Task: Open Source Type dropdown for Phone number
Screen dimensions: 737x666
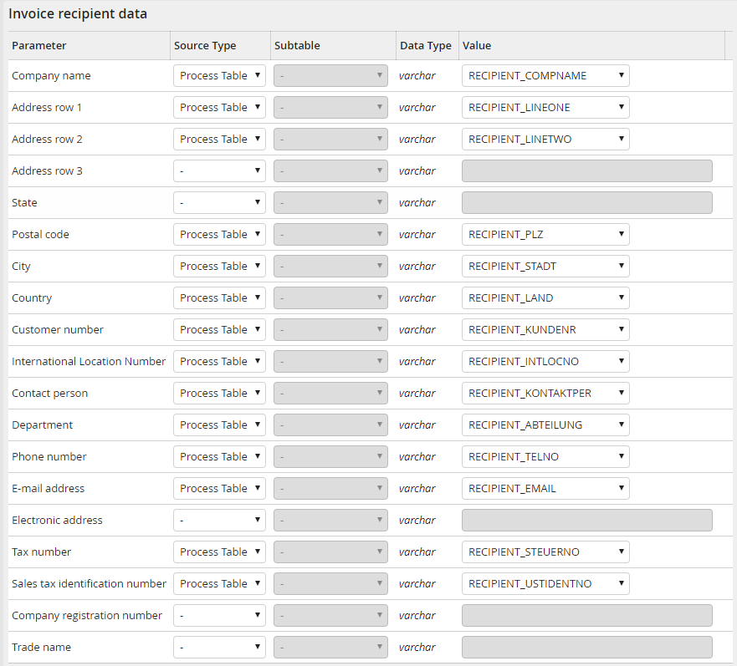Action: (x=219, y=456)
